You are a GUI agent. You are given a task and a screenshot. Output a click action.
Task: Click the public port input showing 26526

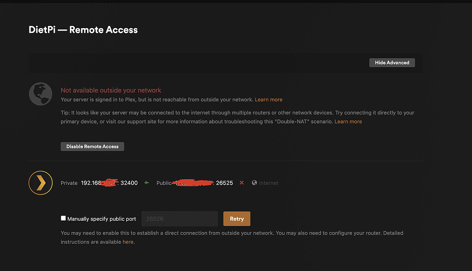179,218
